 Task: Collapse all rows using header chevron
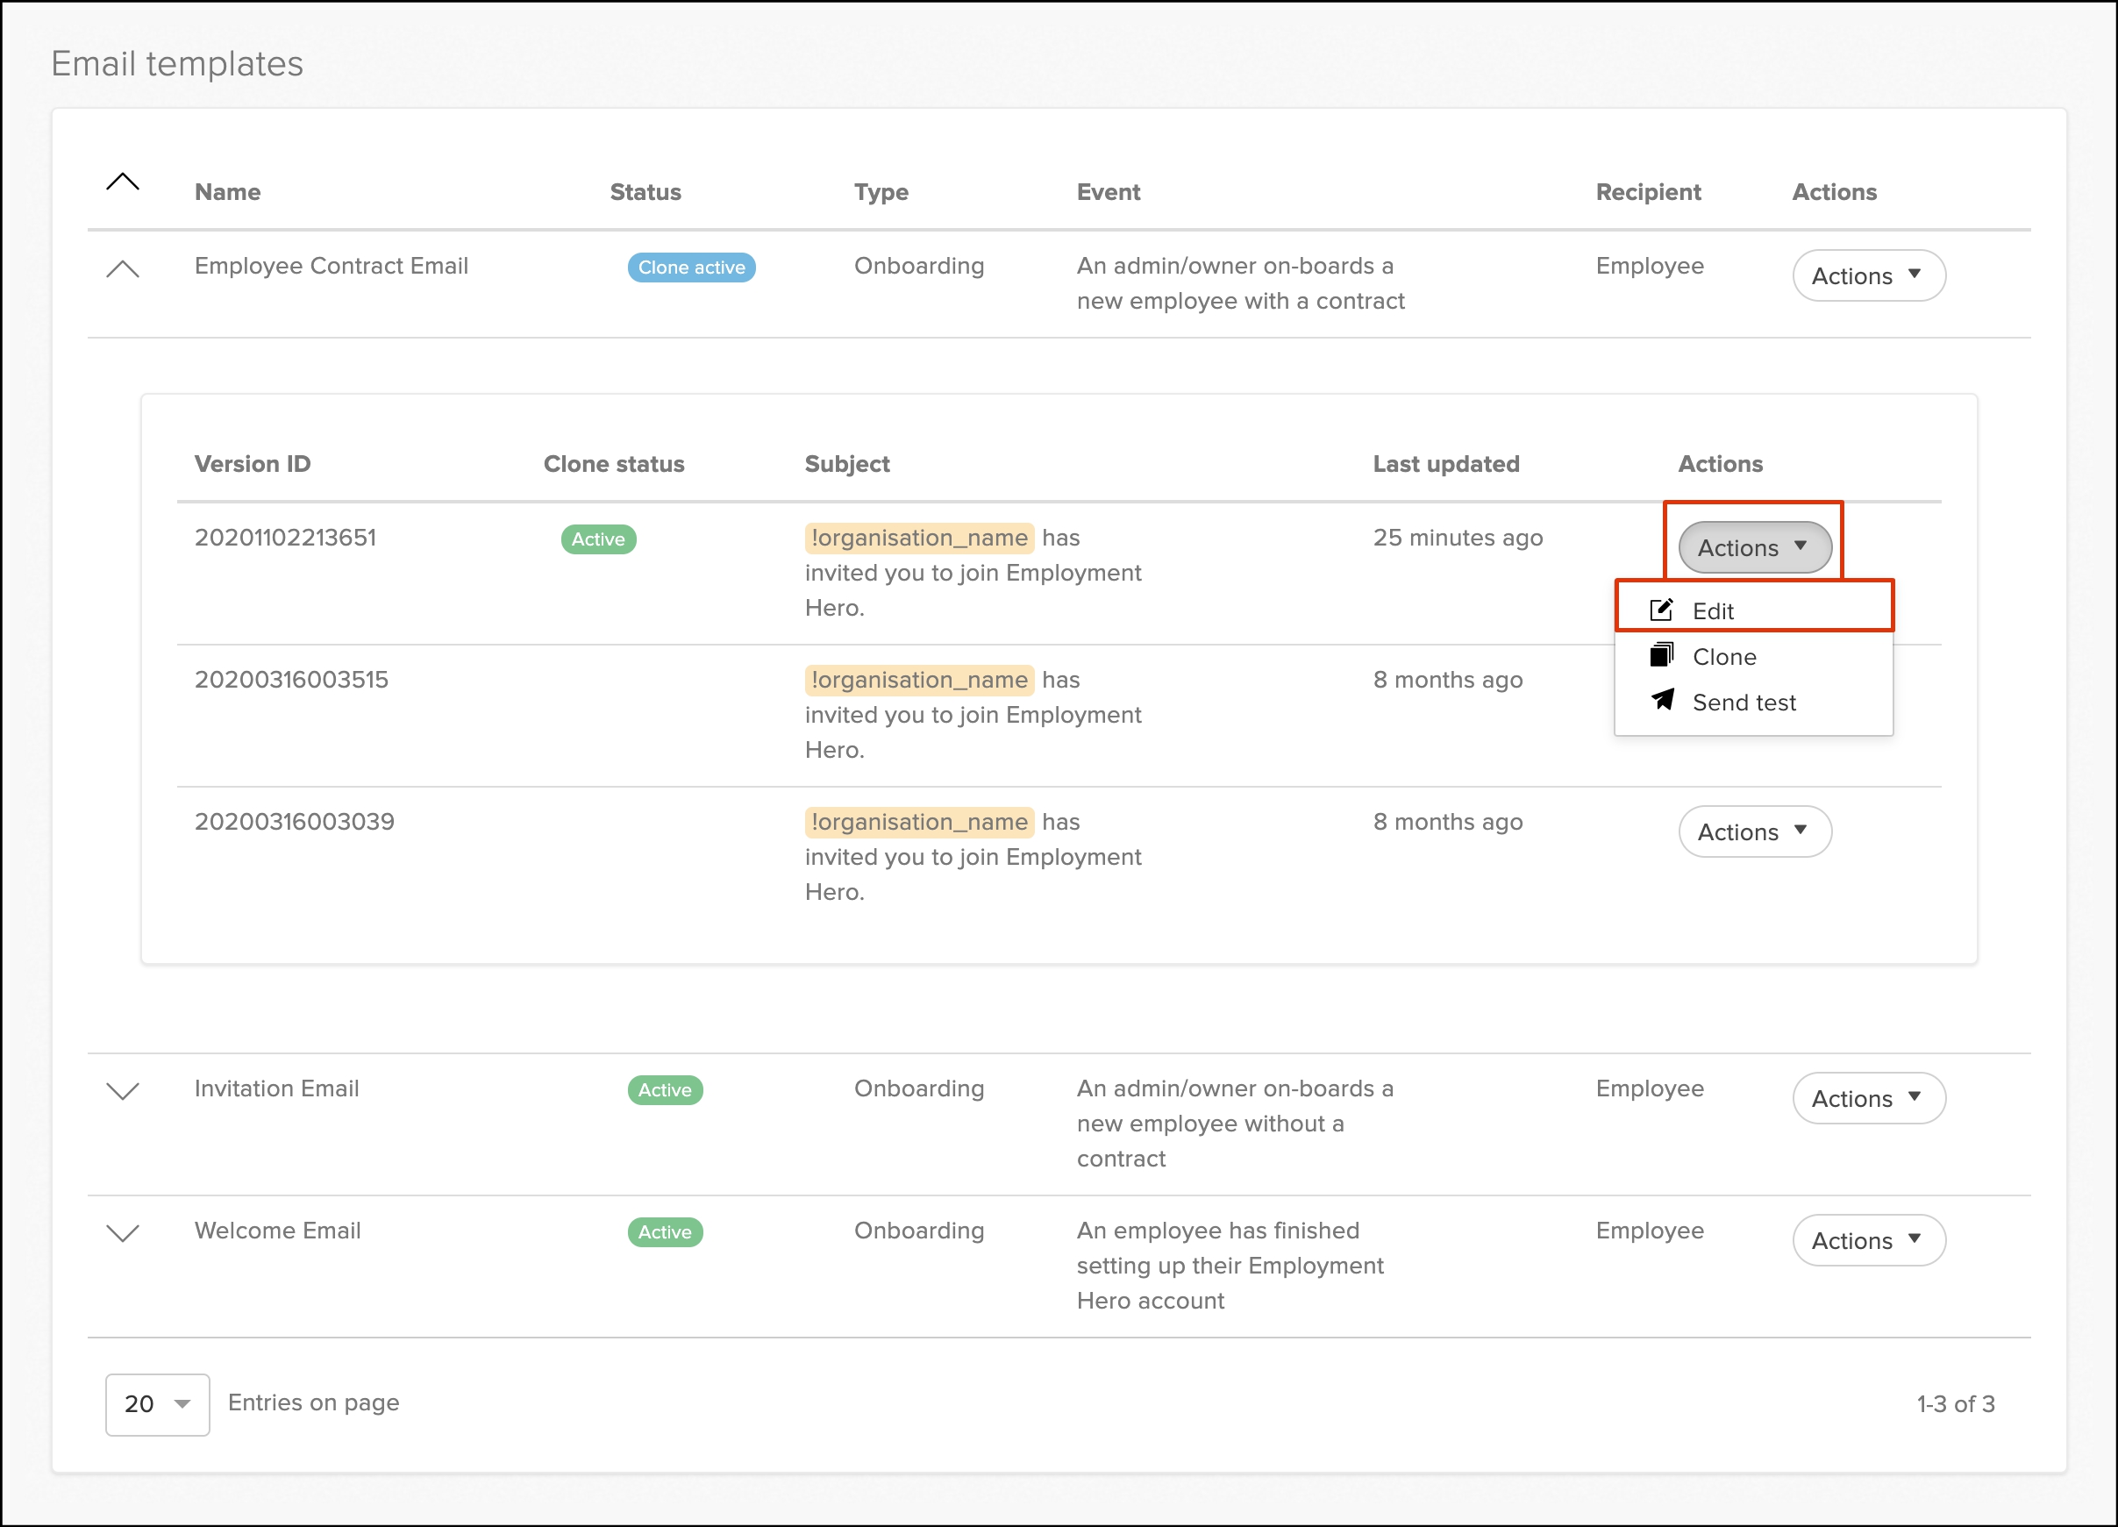(x=122, y=182)
